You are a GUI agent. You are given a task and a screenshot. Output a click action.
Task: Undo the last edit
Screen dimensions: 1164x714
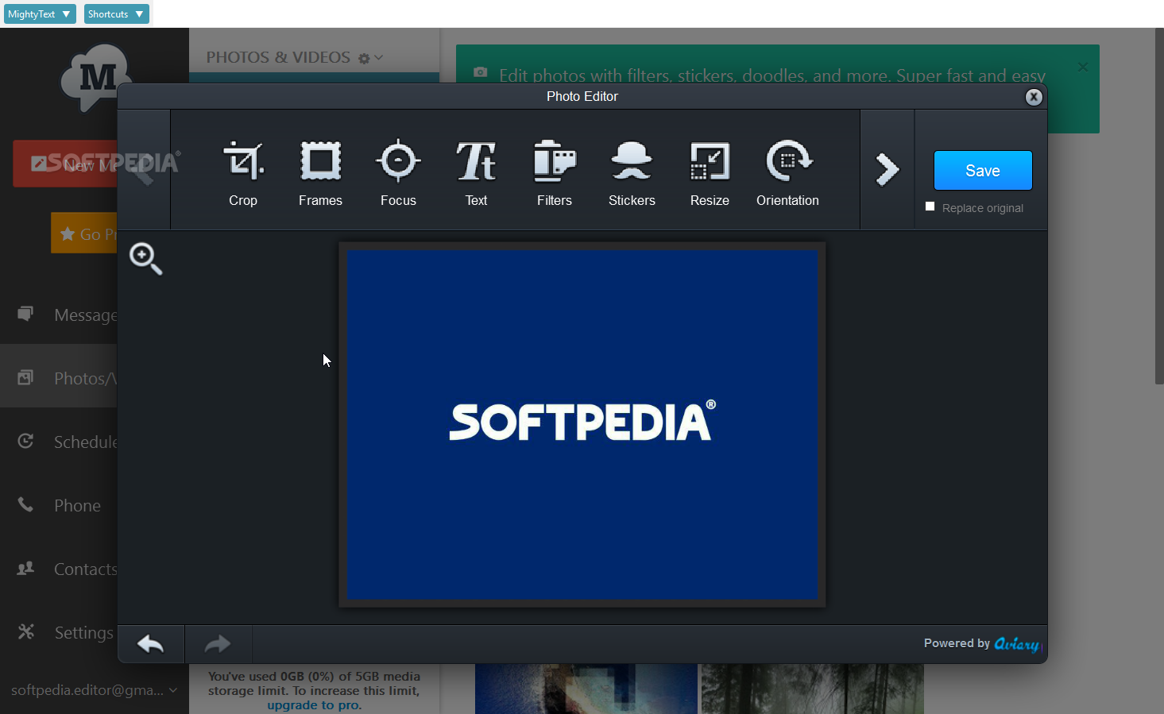click(150, 643)
